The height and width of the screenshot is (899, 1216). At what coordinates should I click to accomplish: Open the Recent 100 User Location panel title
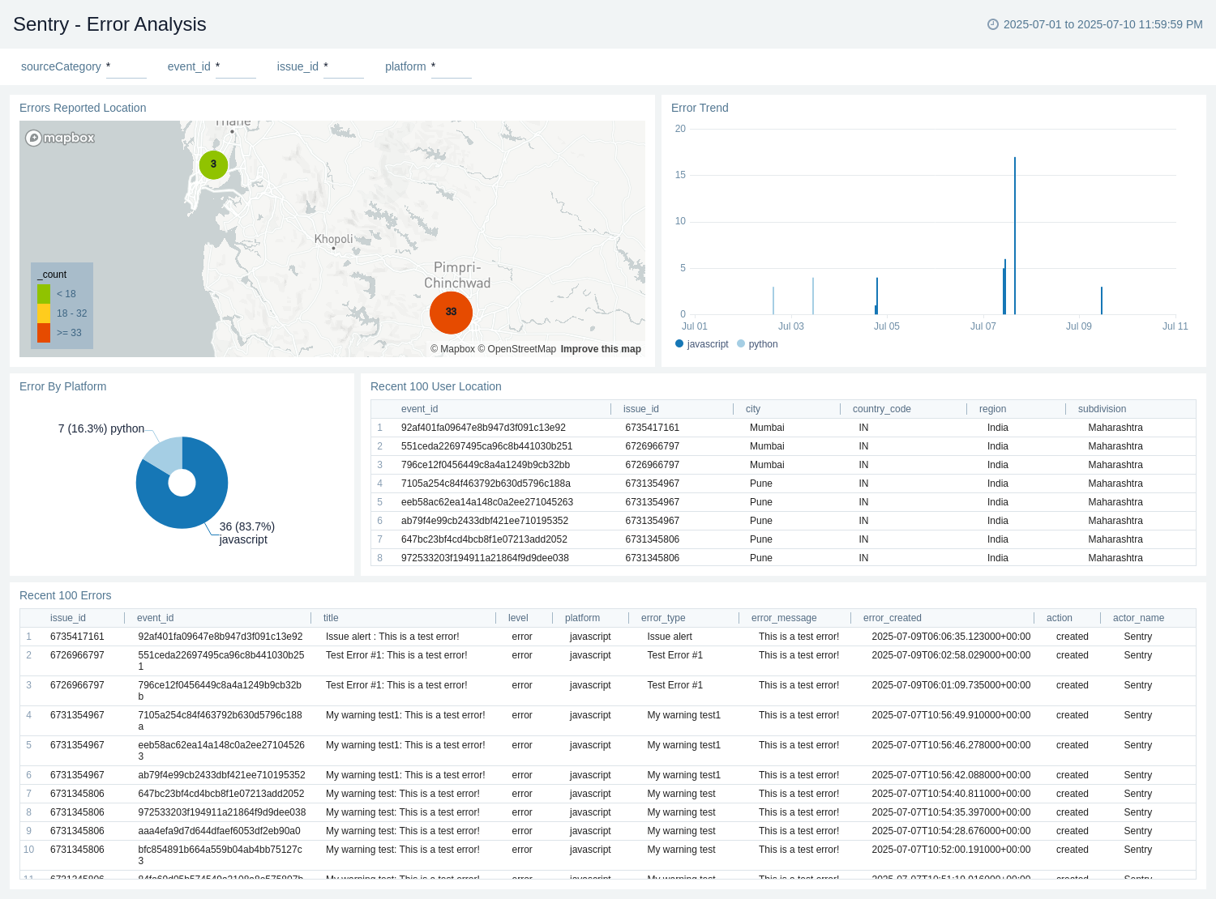tap(435, 386)
